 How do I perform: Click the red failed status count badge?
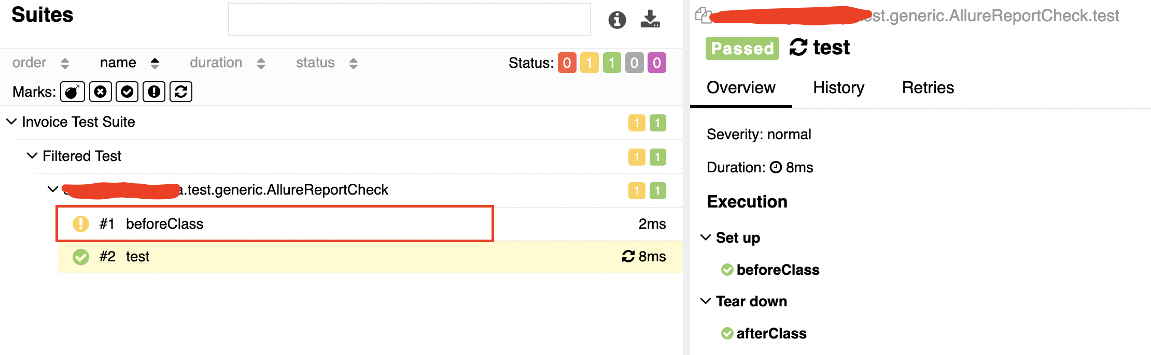(x=567, y=63)
